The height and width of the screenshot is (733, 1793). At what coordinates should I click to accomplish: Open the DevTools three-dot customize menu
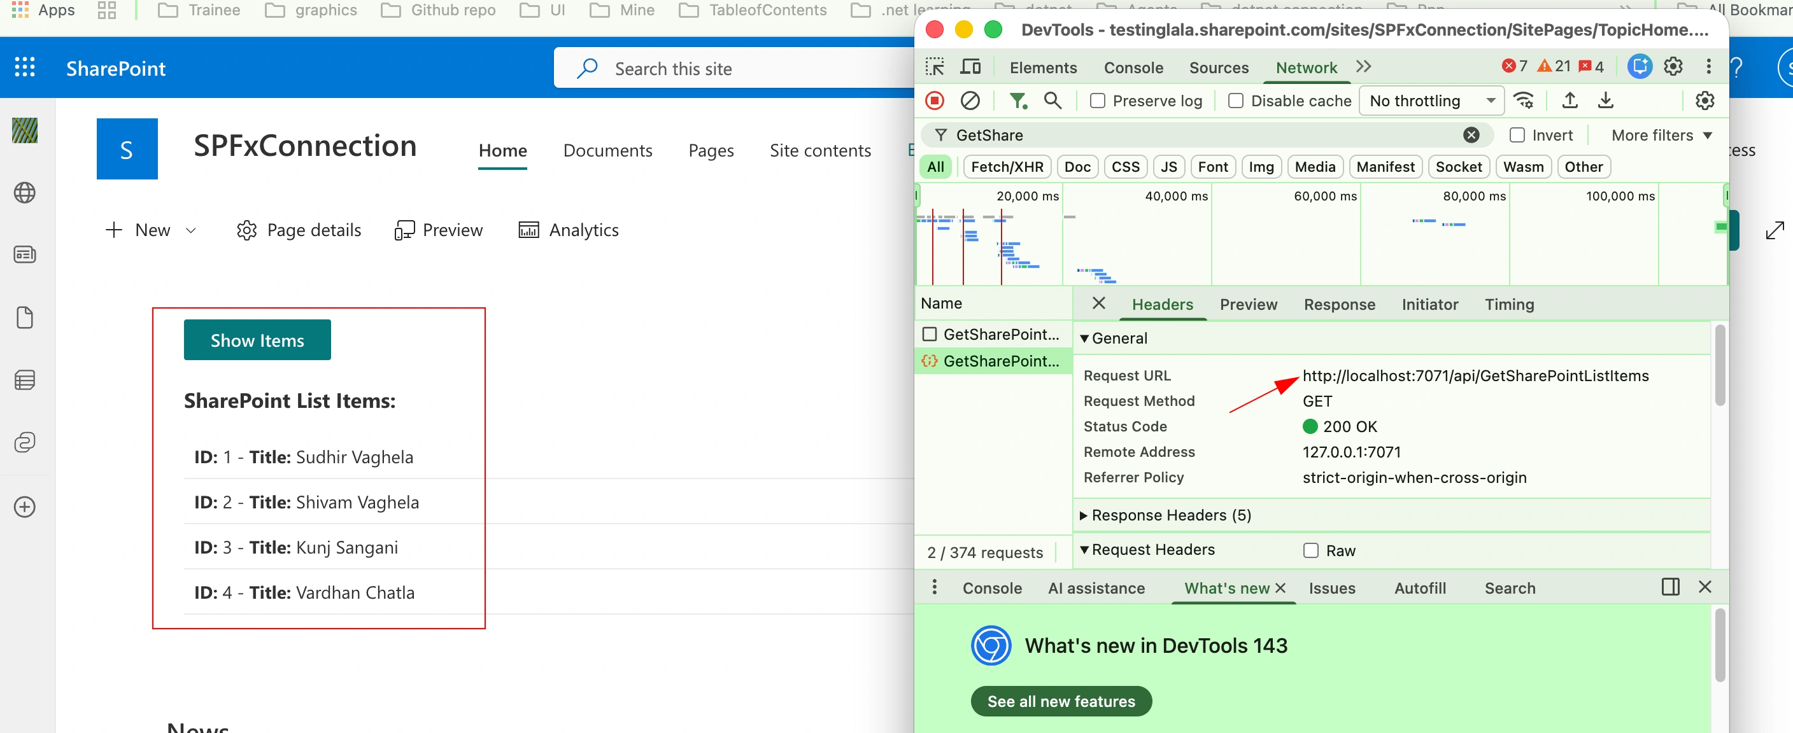pyautogui.click(x=1709, y=66)
